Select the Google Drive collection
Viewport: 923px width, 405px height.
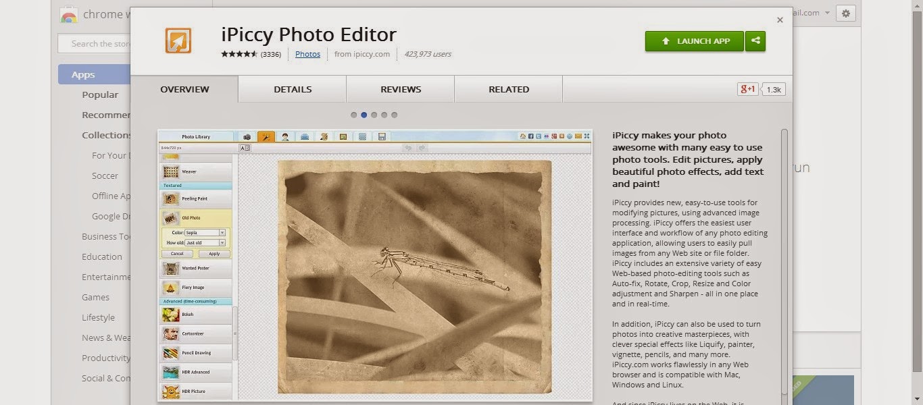111,216
